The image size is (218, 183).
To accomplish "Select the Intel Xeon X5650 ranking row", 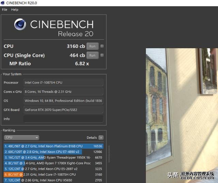I will point(53,180).
